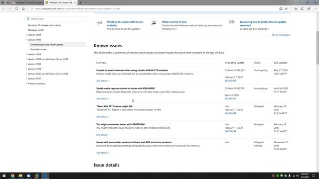Viewport: 319px width, 179px height.
Task: Share this page
Action: click(309, 9)
